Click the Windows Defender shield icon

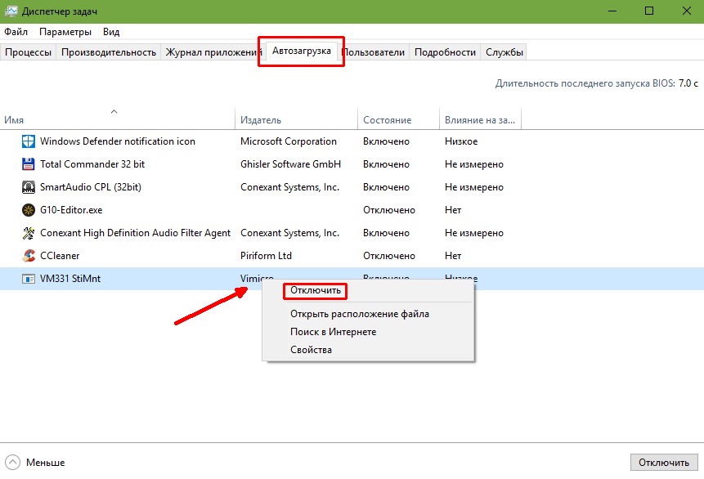tap(29, 141)
